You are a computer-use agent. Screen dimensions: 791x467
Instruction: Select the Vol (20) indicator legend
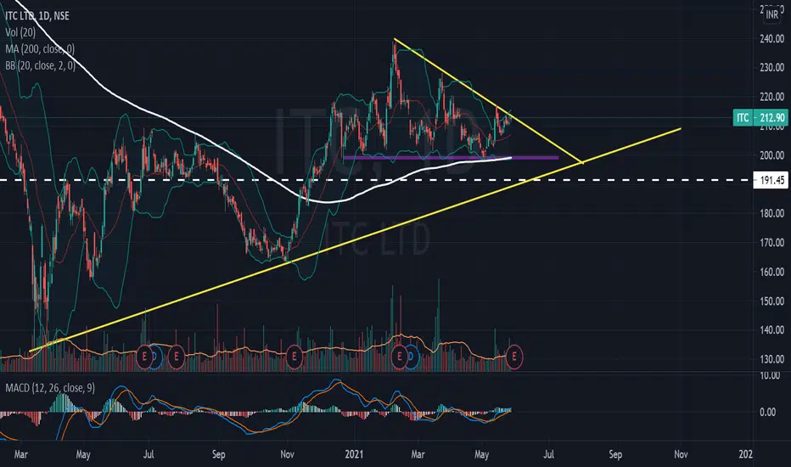pos(20,32)
